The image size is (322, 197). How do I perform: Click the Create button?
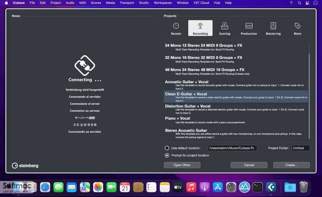pos(291,165)
